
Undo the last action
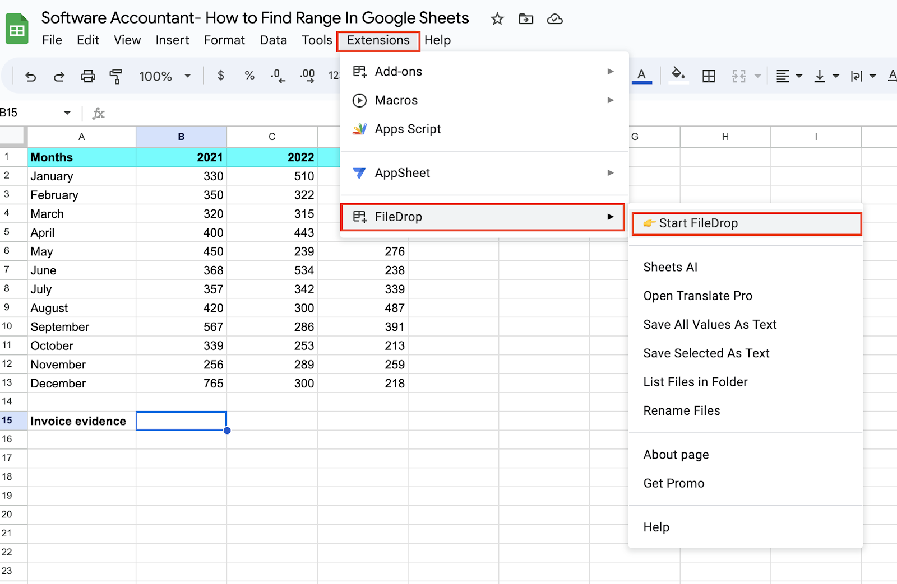pyautogui.click(x=31, y=76)
